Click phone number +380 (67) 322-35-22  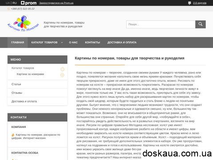pyautogui.click(x=23, y=9)
